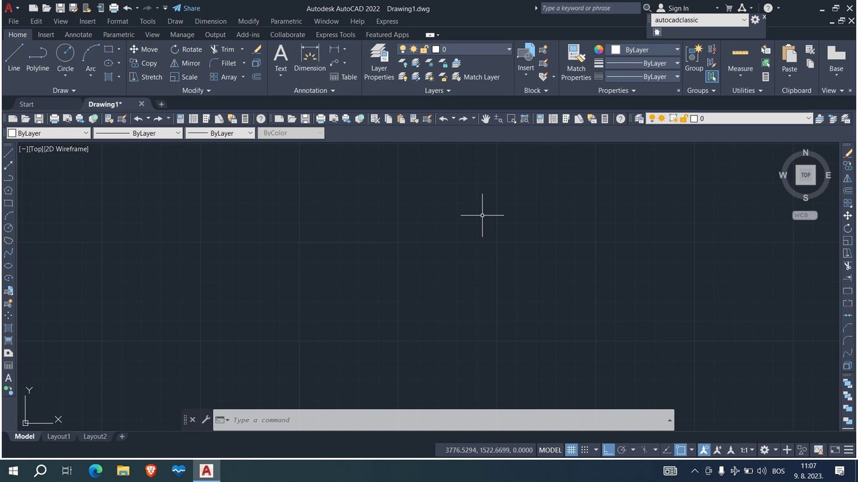
Task: Expand the Annotation panel flyout
Action: pyautogui.click(x=315, y=90)
